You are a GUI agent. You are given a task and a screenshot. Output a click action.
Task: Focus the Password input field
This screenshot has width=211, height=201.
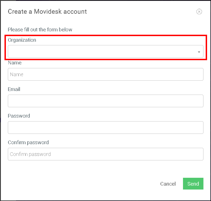[105, 128]
